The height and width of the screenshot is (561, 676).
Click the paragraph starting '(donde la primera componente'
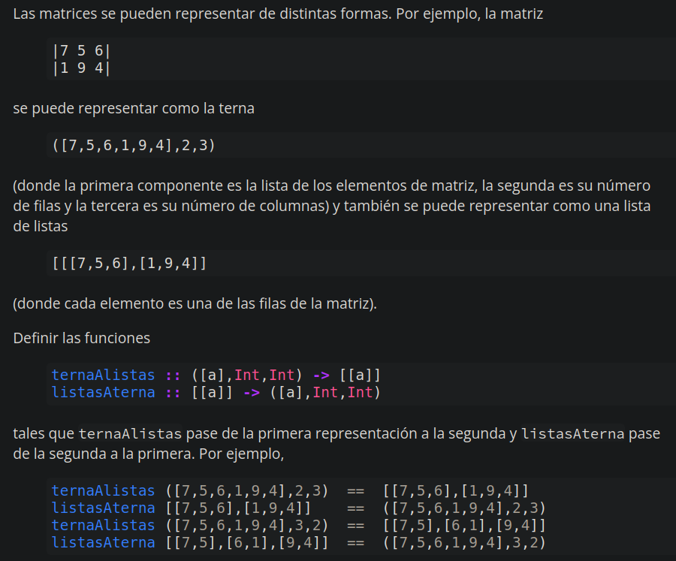330,205
